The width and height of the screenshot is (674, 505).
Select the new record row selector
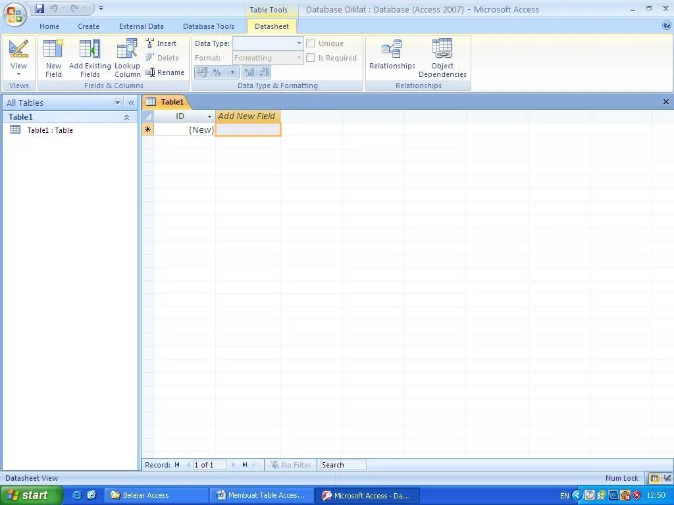[x=147, y=130]
